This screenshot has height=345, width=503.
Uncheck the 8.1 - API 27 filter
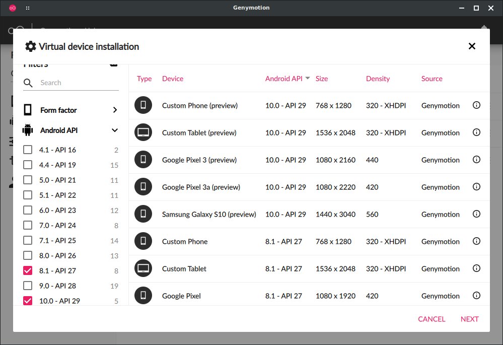28,270
